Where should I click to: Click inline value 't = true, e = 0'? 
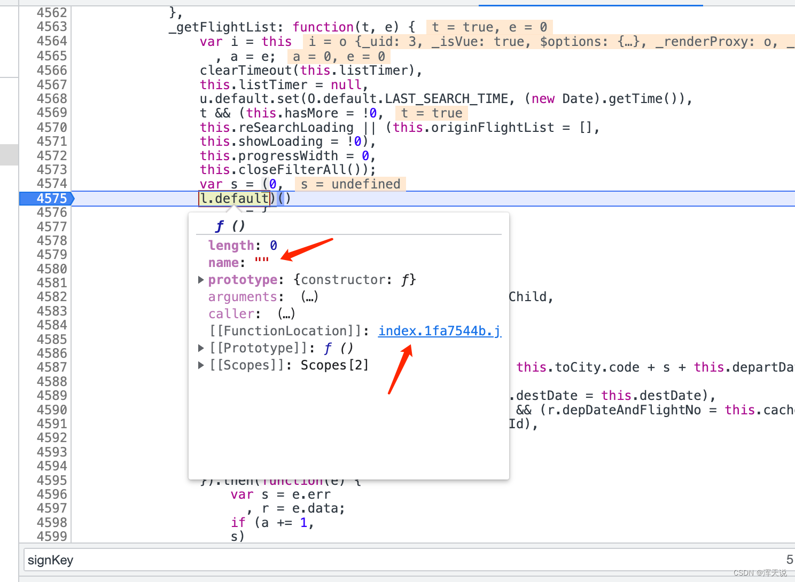(x=489, y=27)
